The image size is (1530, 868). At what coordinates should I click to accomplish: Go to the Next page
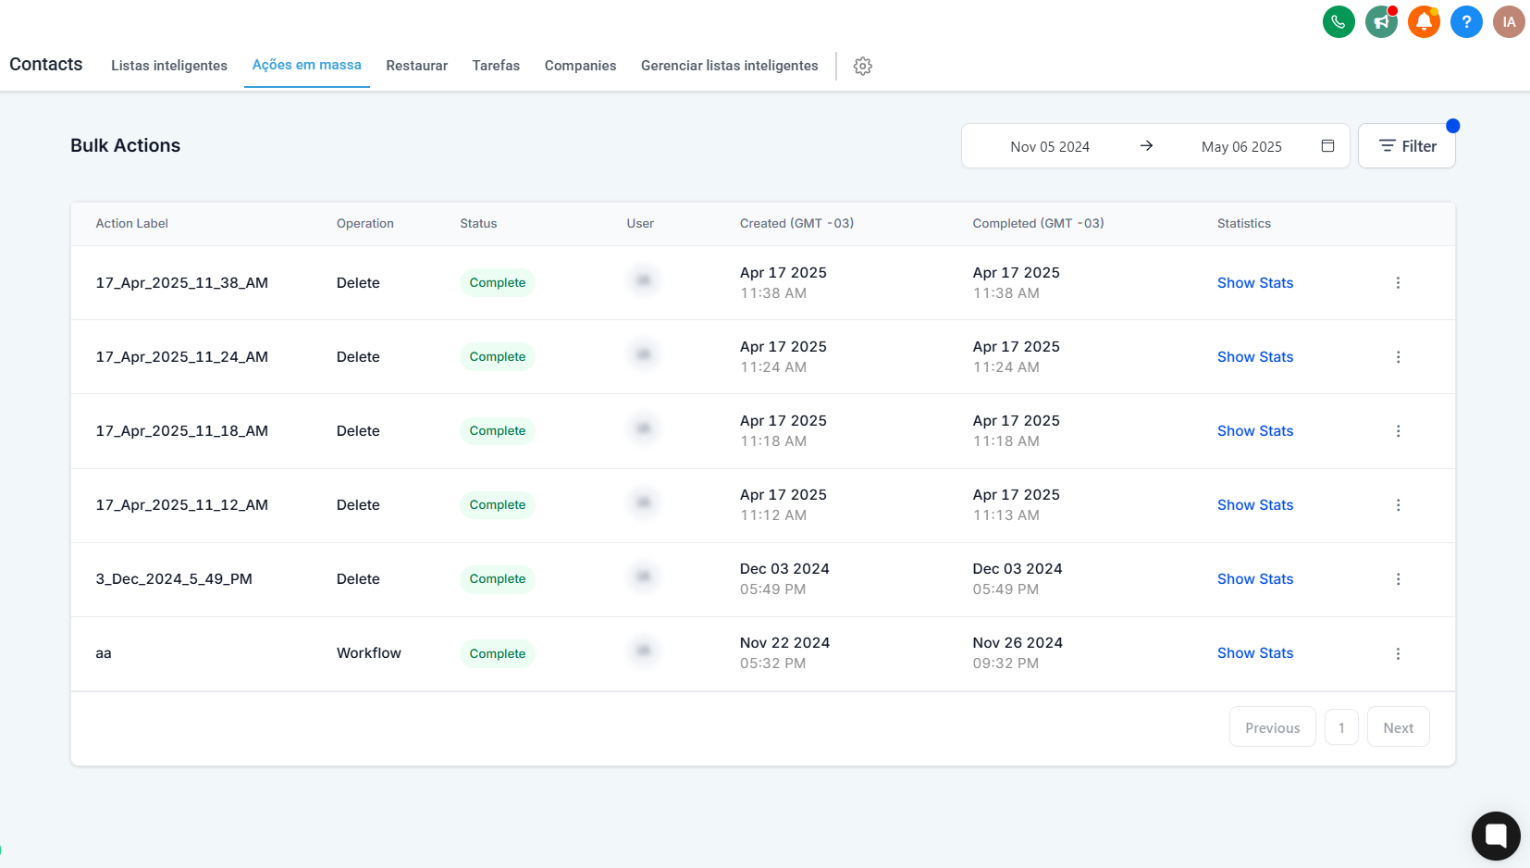click(1399, 727)
